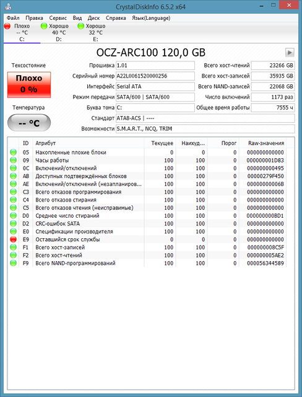Image resolution: width=302 pixels, height=397 pixels.
Task: Click the transfer mode field SATA/600 | SATA/600
Action: point(155,97)
